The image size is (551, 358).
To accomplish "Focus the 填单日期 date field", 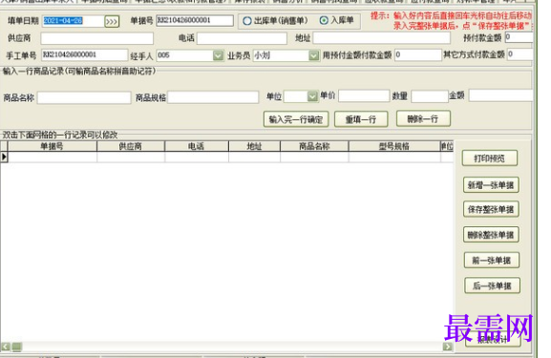I will coord(73,21).
